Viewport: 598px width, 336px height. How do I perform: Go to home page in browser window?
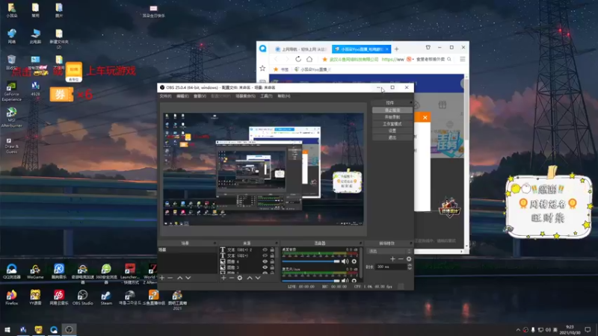pyautogui.click(x=309, y=59)
